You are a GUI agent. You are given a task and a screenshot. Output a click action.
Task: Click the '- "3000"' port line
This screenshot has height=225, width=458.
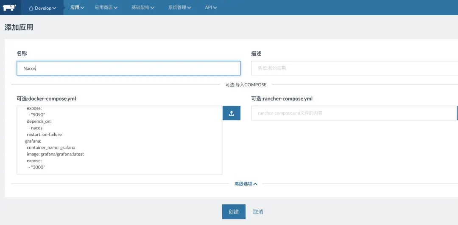(x=37, y=167)
